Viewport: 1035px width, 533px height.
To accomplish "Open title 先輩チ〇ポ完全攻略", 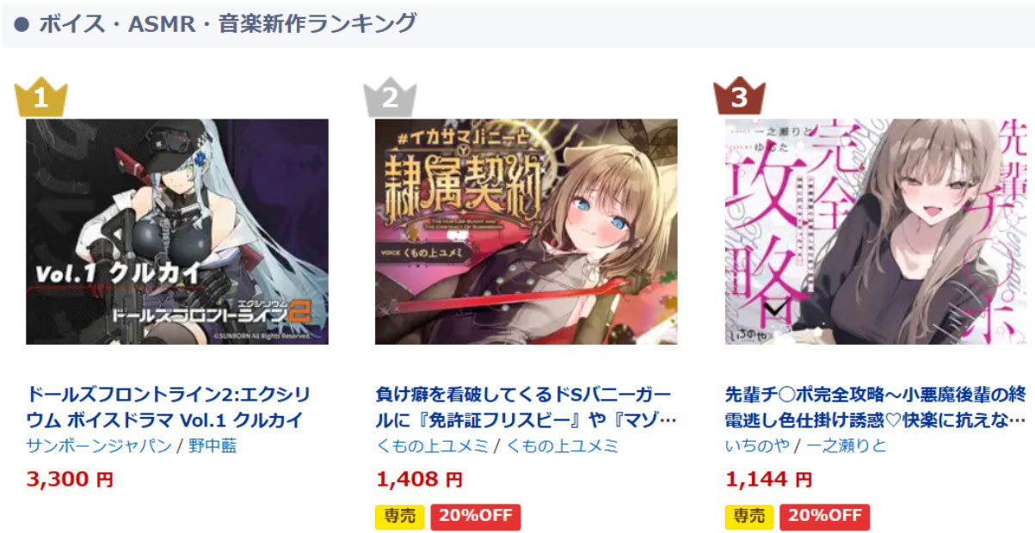I will point(876,408).
